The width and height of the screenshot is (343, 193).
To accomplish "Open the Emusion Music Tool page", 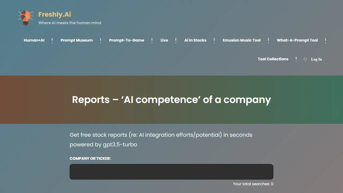I will pos(241,40).
